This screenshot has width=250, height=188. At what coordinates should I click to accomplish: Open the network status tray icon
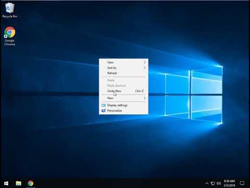tap(213, 183)
